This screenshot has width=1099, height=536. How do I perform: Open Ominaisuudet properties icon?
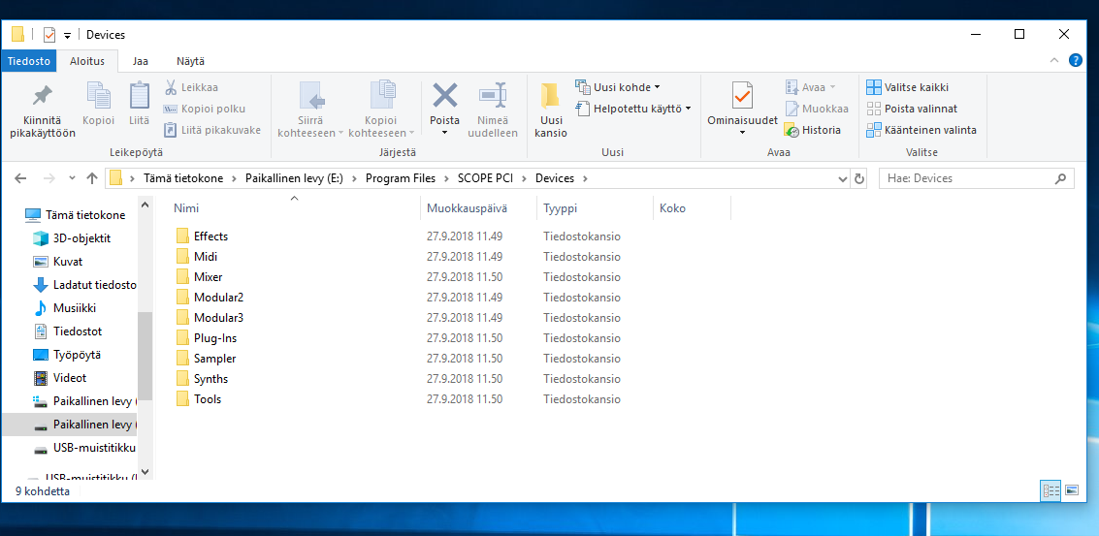742,96
